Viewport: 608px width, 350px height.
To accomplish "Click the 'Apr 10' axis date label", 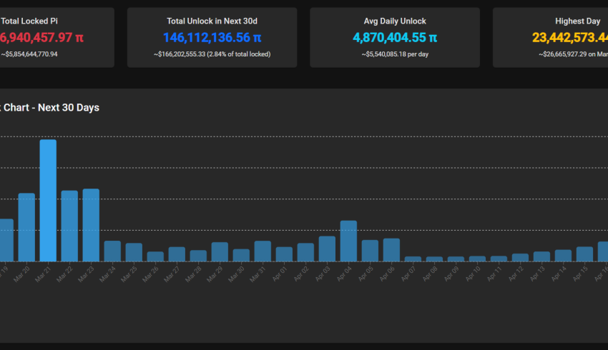I will click(472, 274).
